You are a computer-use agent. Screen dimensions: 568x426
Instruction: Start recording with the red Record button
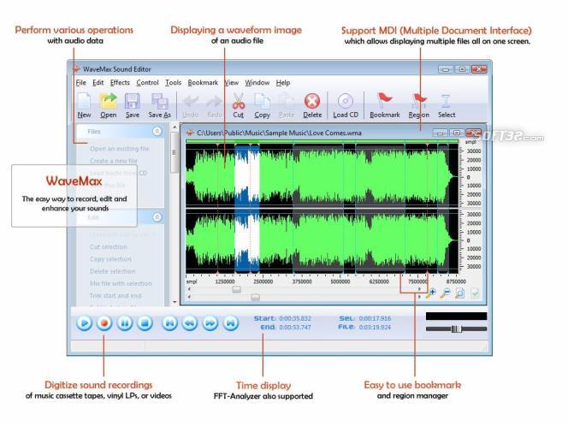104,322
